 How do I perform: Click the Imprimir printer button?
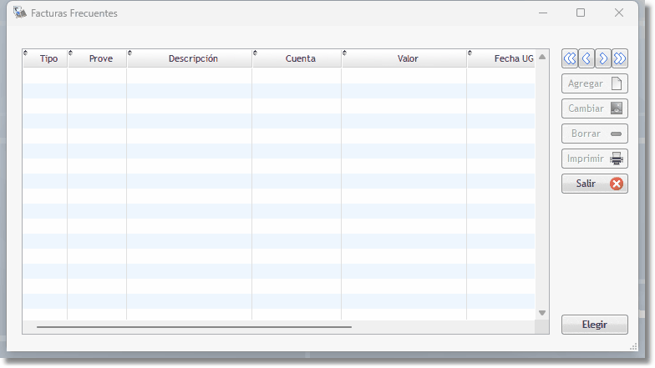coord(594,159)
